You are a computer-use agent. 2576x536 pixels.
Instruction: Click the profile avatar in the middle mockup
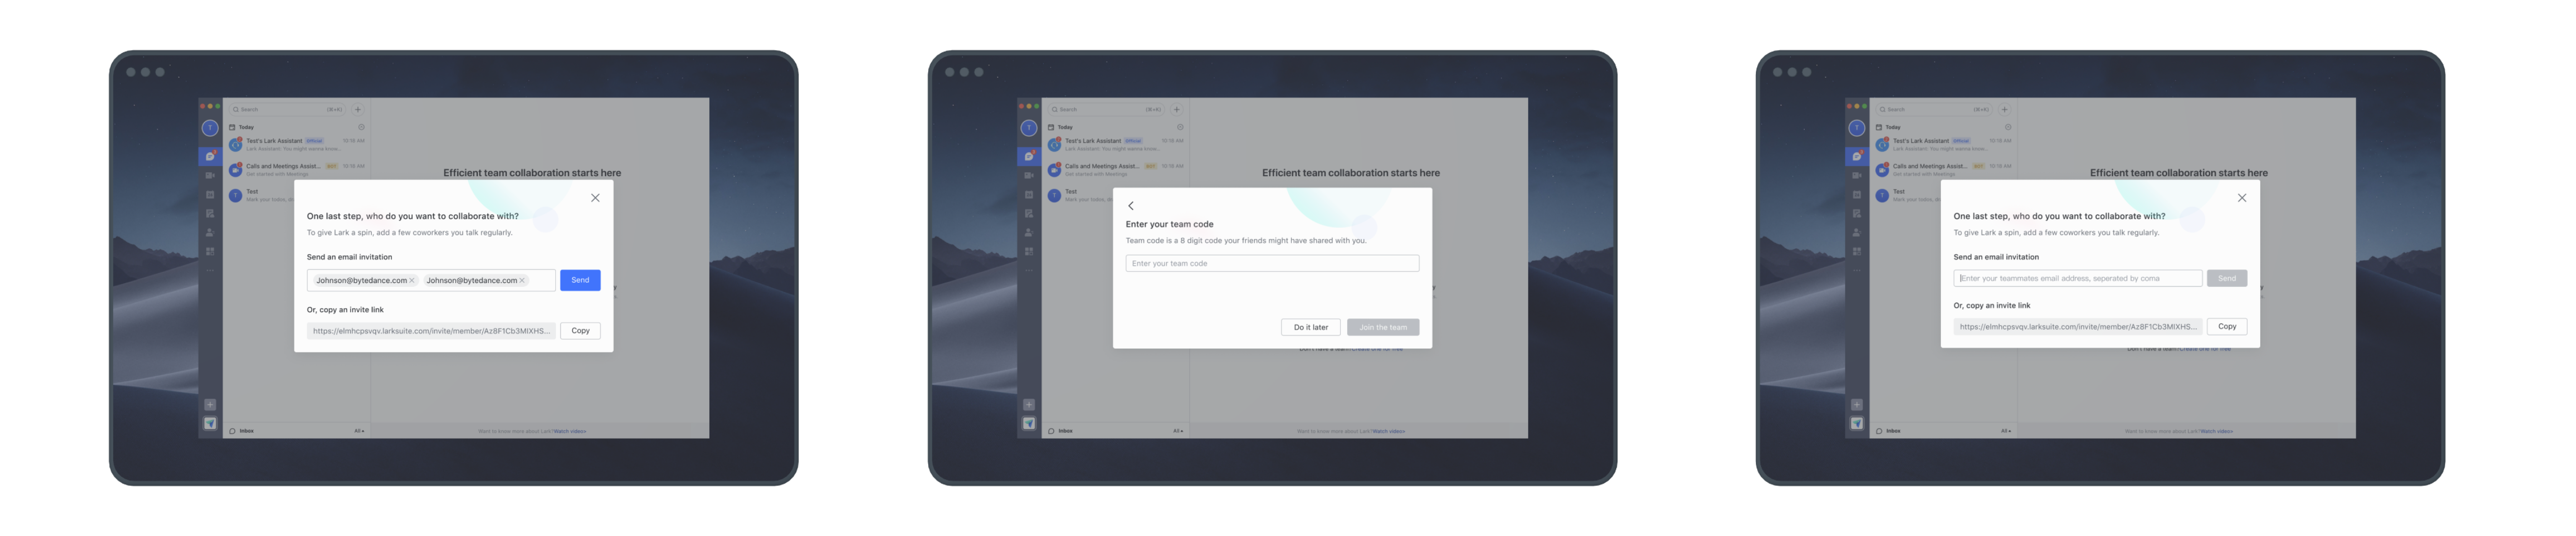pyautogui.click(x=1029, y=128)
